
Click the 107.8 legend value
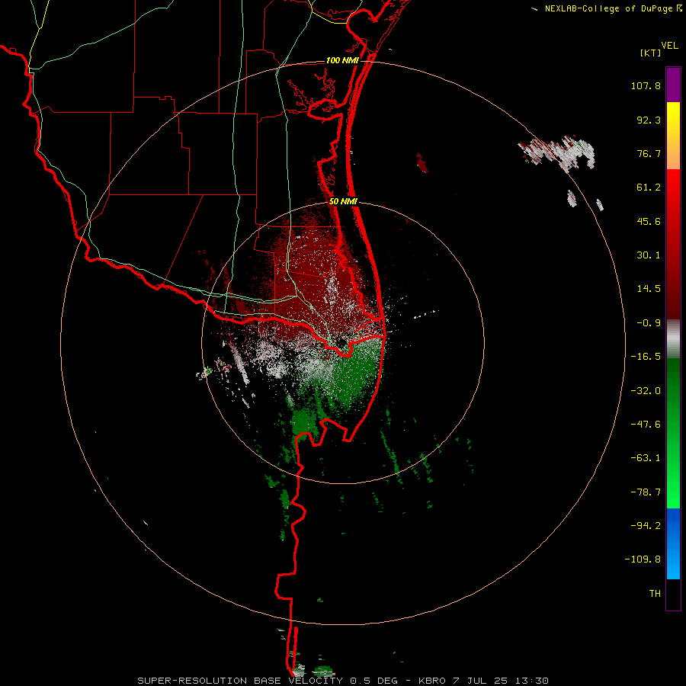pos(646,85)
